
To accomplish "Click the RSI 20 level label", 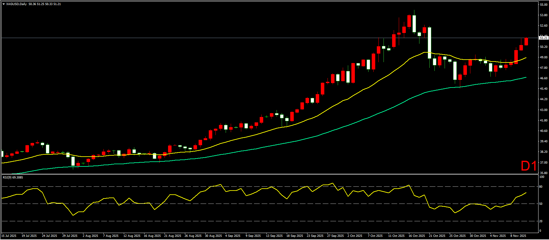I will [541, 221].
